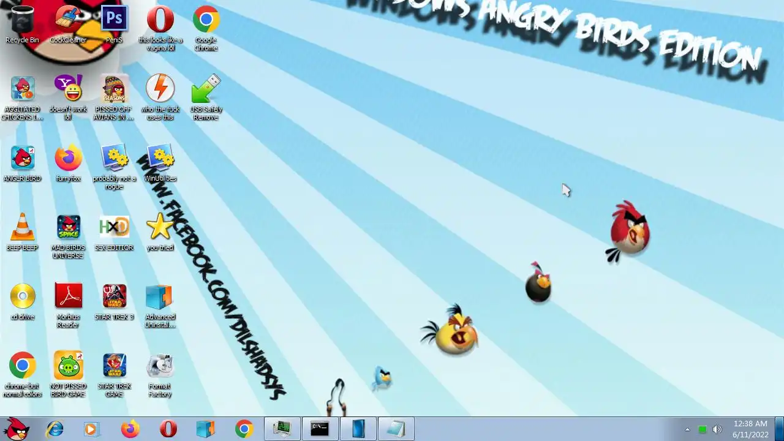The height and width of the screenshot is (441, 784).
Task: Switch to the green monitor taskbar window
Action: tap(282, 429)
